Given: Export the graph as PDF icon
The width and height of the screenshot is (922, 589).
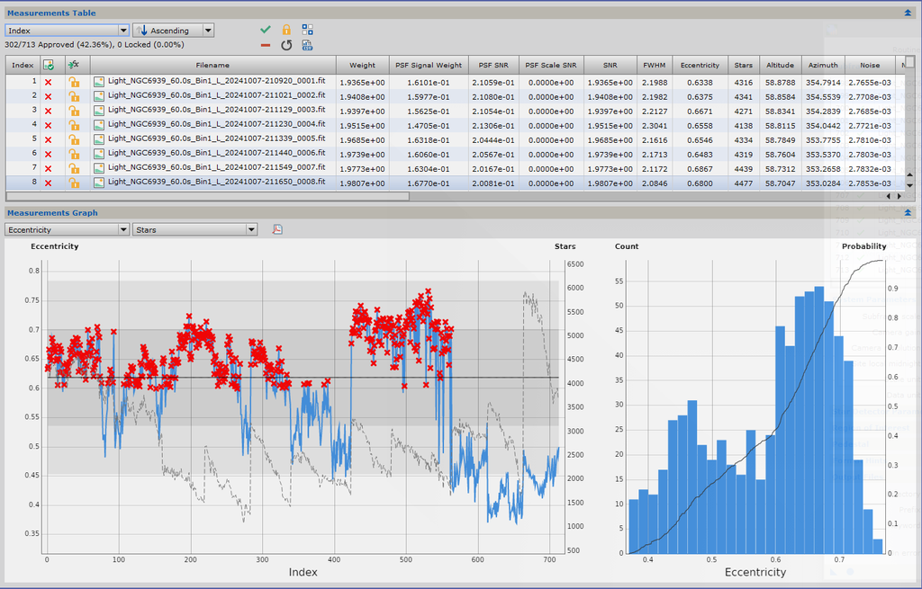Looking at the screenshot, I should click(277, 229).
